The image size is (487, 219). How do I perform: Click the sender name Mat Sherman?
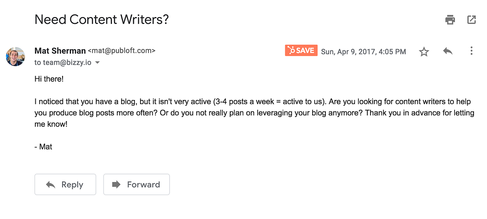pyautogui.click(x=60, y=51)
